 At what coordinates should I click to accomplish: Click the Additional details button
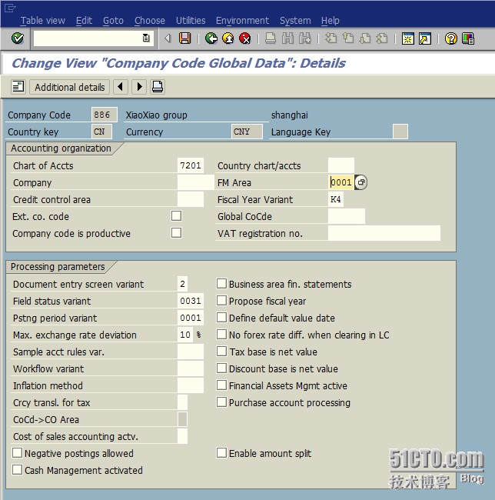69,87
